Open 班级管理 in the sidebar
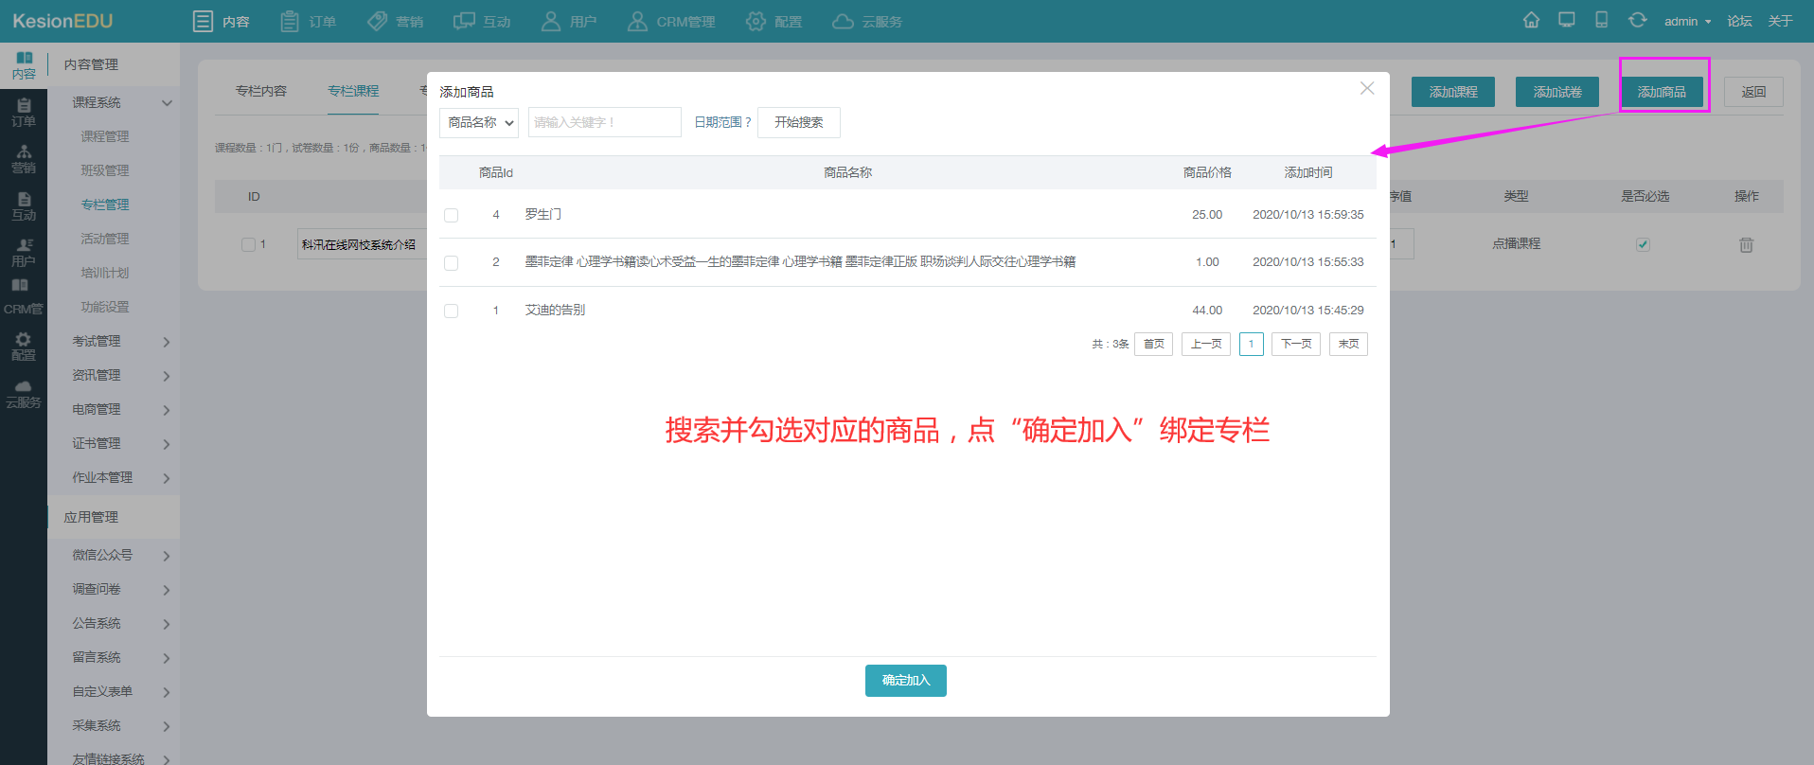Screen dimensions: 1814x765 [x=105, y=170]
